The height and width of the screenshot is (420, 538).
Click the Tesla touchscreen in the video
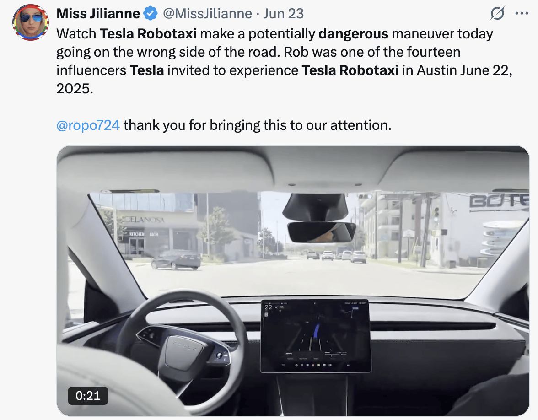[x=315, y=336]
